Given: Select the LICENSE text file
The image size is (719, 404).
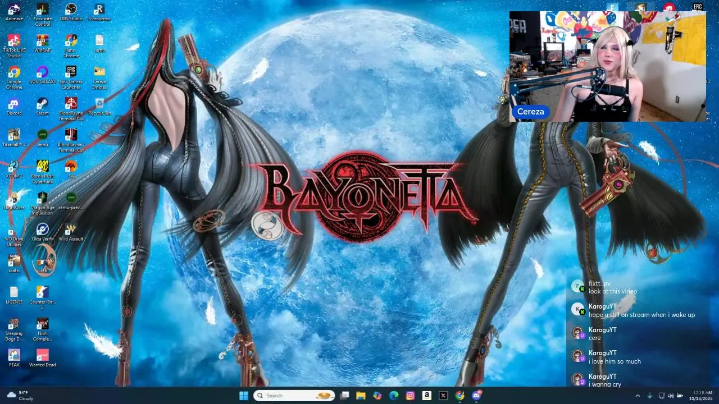Looking at the screenshot, I should [14, 295].
